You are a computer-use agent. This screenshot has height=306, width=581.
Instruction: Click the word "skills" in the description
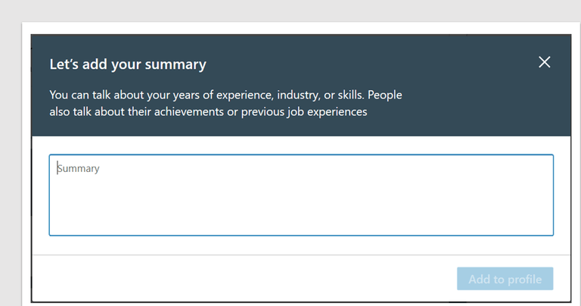(351, 95)
